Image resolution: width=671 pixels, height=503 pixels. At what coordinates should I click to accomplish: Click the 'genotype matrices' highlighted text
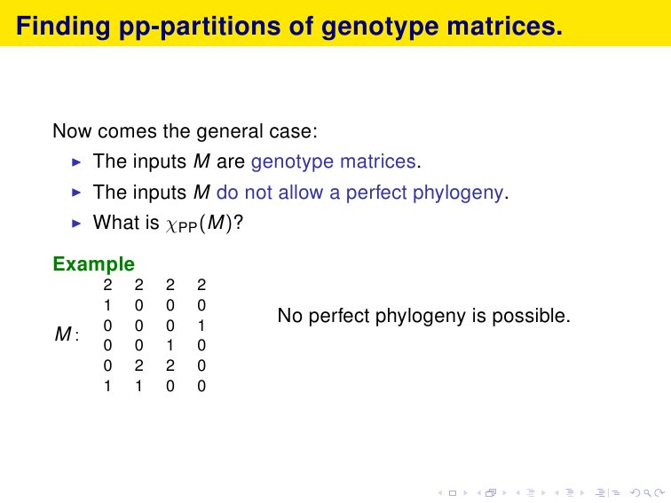pos(334,161)
